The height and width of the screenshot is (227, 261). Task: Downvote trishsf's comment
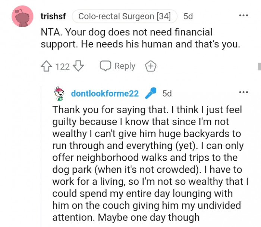click(78, 66)
